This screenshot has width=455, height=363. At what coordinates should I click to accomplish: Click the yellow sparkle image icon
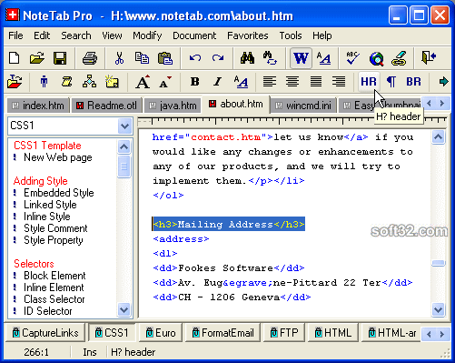click(112, 81)
